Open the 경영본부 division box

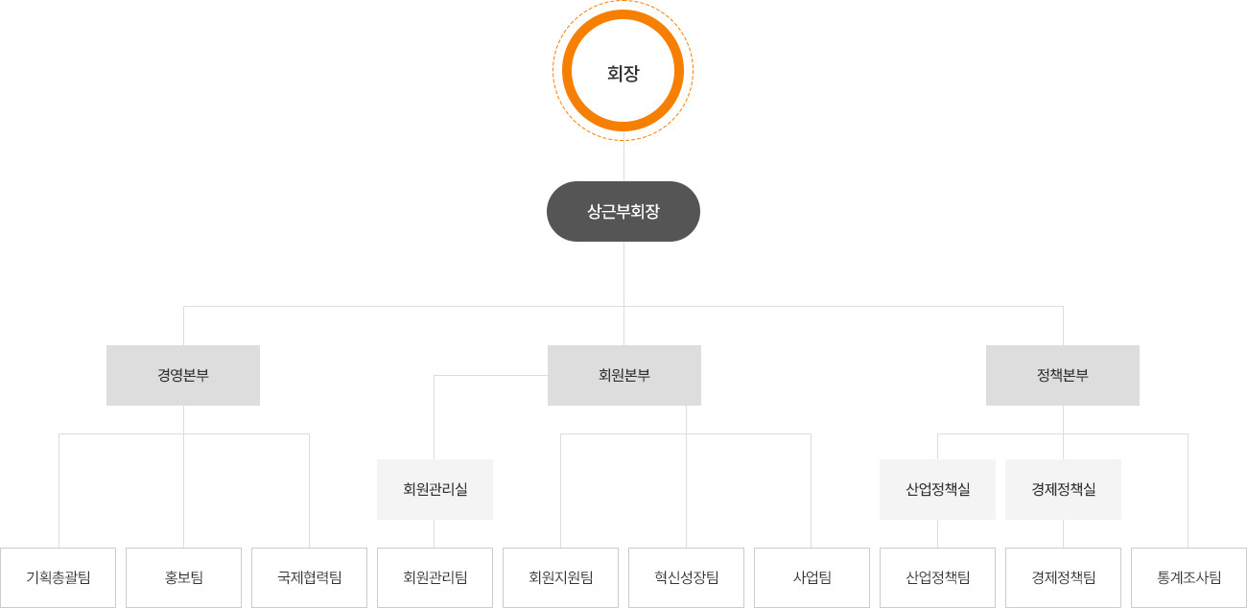point(183,375)
